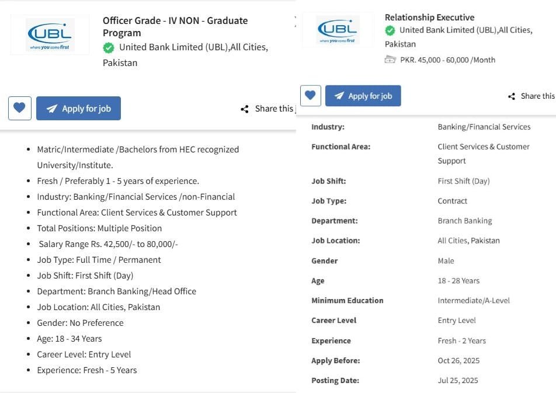Favorite the Relationship Executive job with heart
Image resolution: width=556 pixels, height=393 pixels.
pyautogui.click(x=311, y=96)
